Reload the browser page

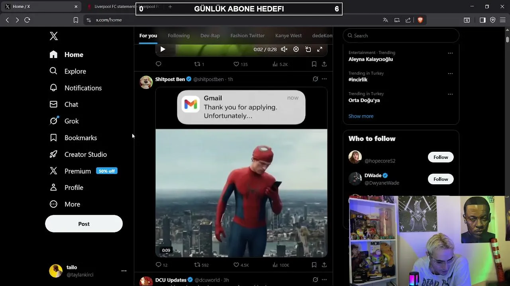(27, 20)
